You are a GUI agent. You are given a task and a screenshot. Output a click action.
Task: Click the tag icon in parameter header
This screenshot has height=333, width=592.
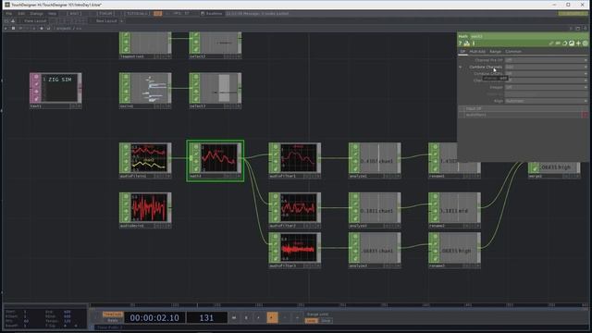[558, 43]
